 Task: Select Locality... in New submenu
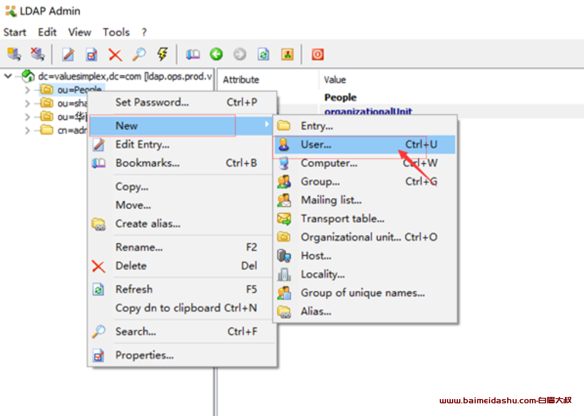tap(365, 274)
